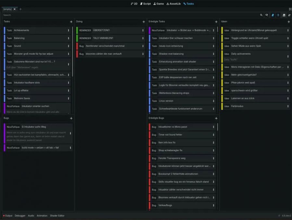Screen dimensions: 292x220
Task: Toggle the Output panel at the bottom
Action: [8, 215]
